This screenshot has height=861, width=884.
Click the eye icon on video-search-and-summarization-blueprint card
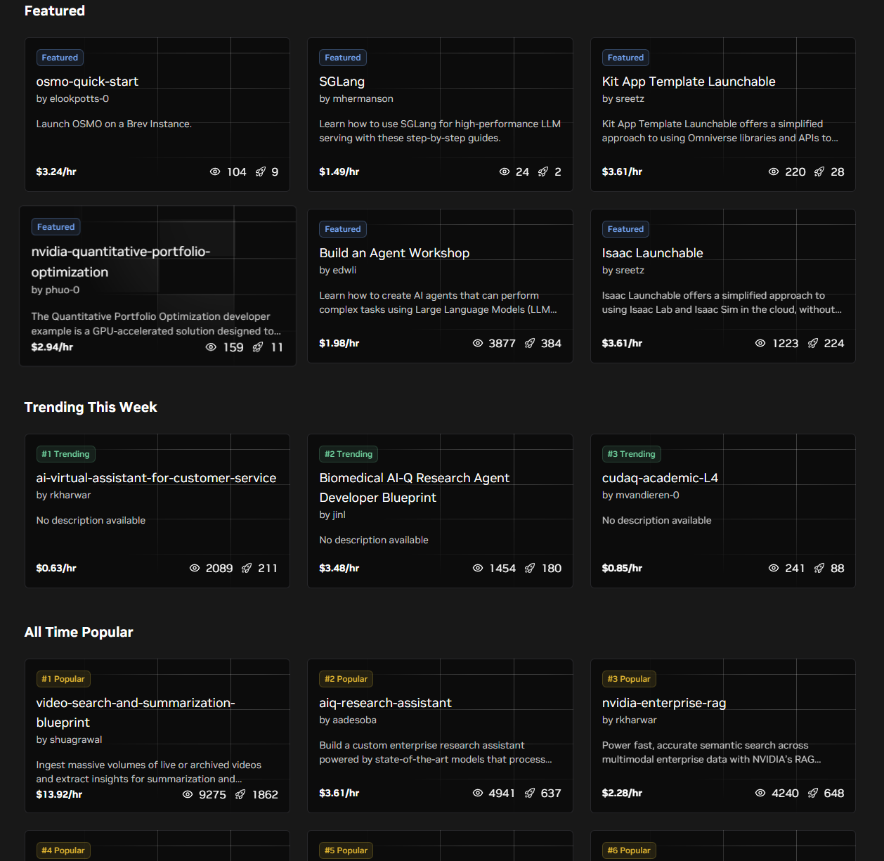coord(188,794)
